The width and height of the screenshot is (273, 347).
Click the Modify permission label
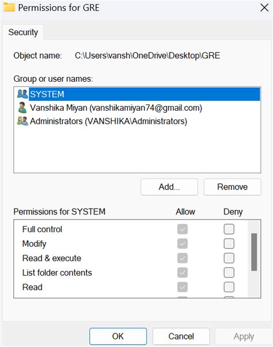coord(34,244)
